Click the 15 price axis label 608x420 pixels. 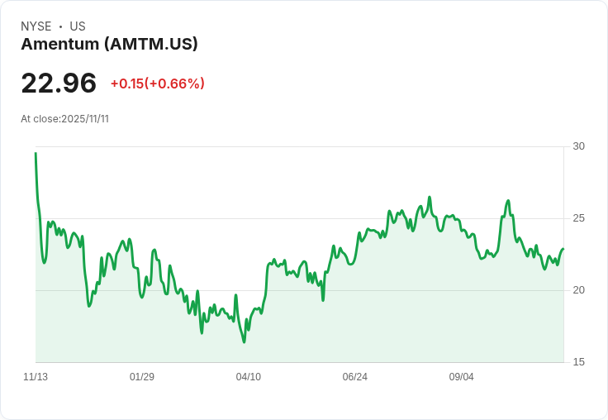[x=578, y=362]
